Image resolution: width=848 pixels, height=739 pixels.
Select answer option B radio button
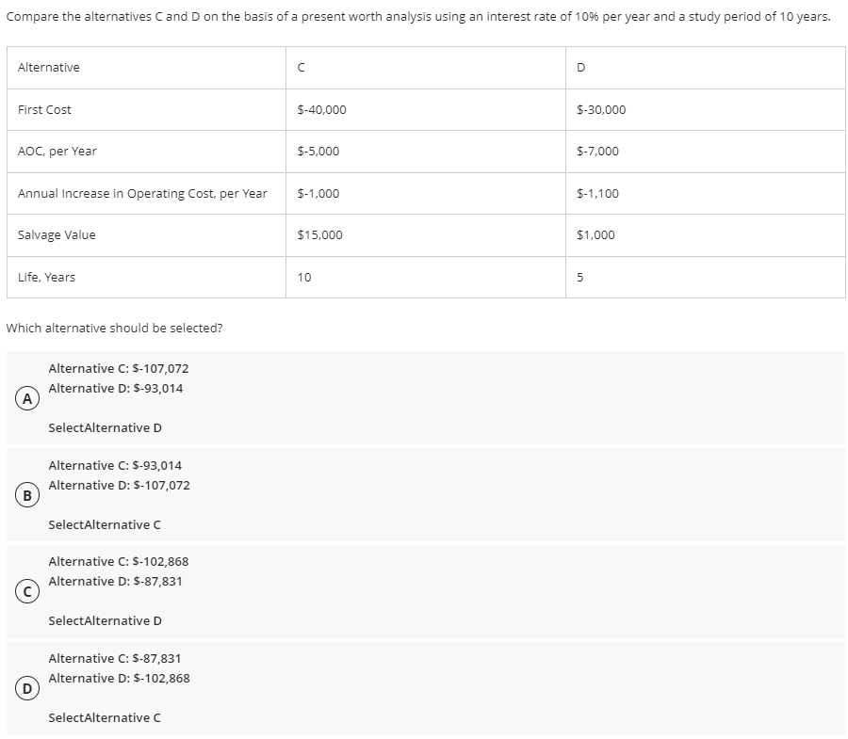27,495
